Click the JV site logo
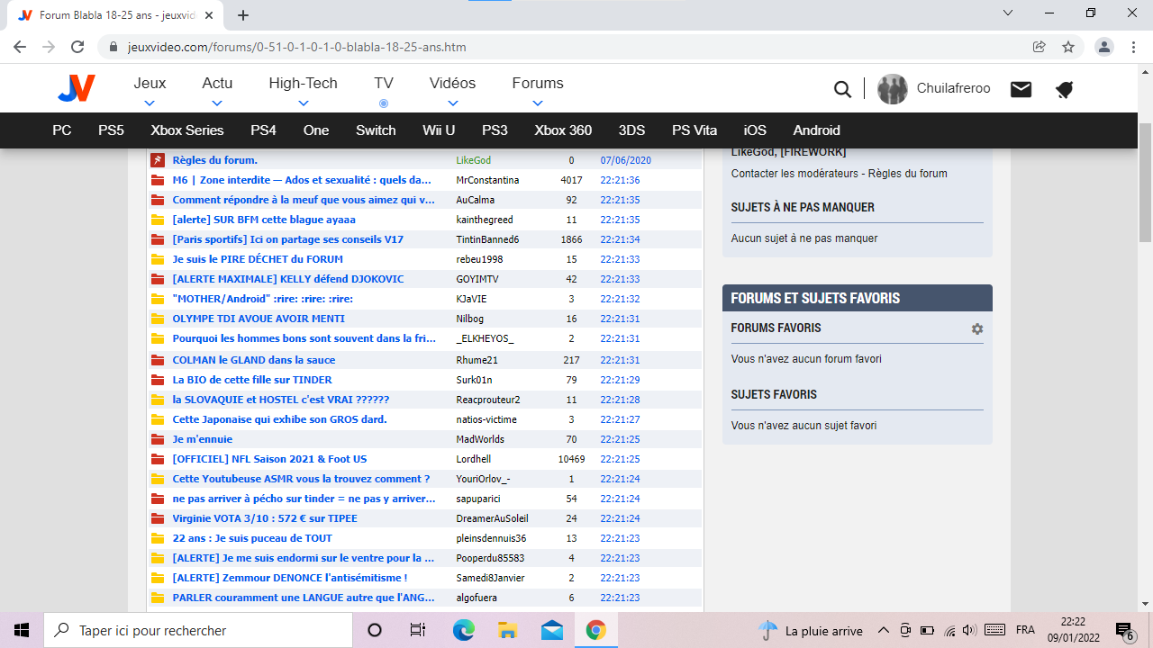 click(76, 88)
